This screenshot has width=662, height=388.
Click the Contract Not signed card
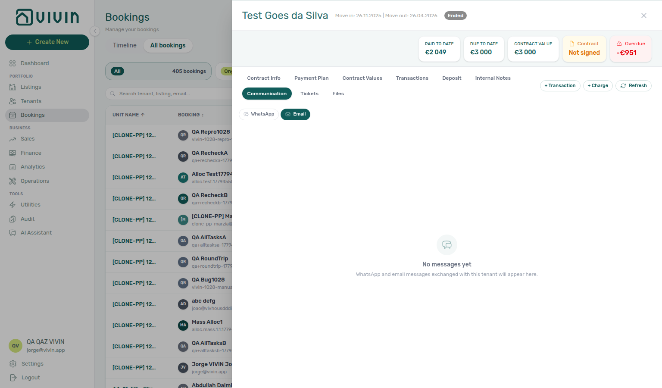[x=584, y=49]
